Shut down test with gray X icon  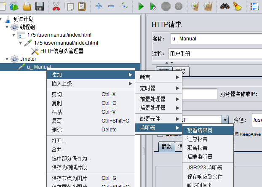click(179, 6)
